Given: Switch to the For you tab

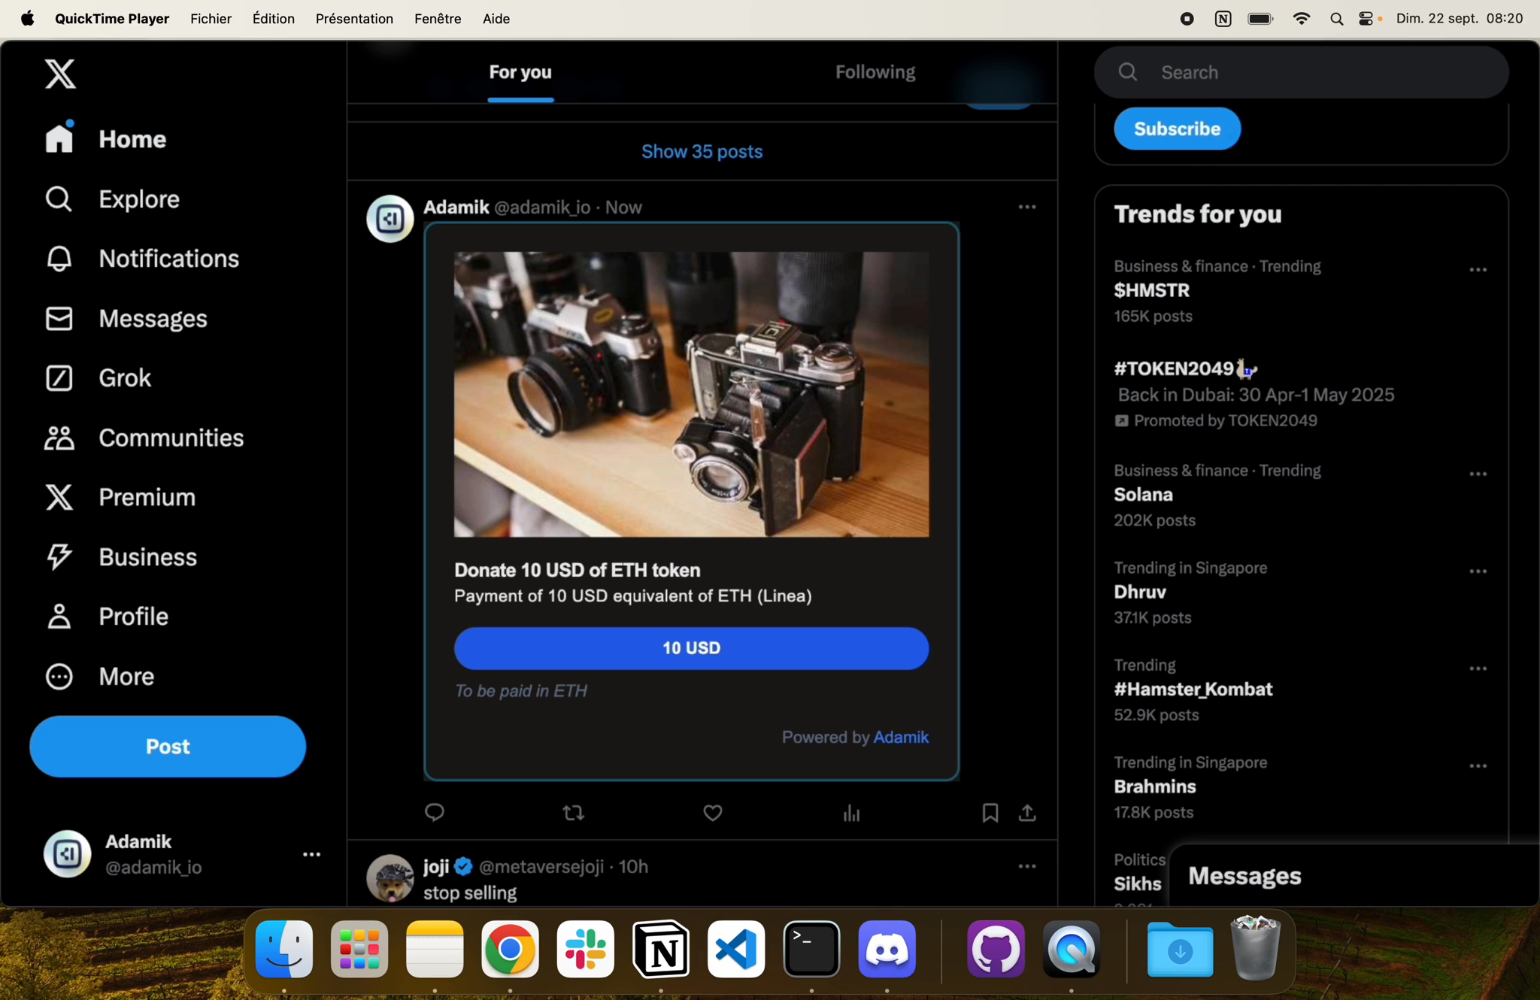Looking at the screenshot, I should click(x=520, y=72).
